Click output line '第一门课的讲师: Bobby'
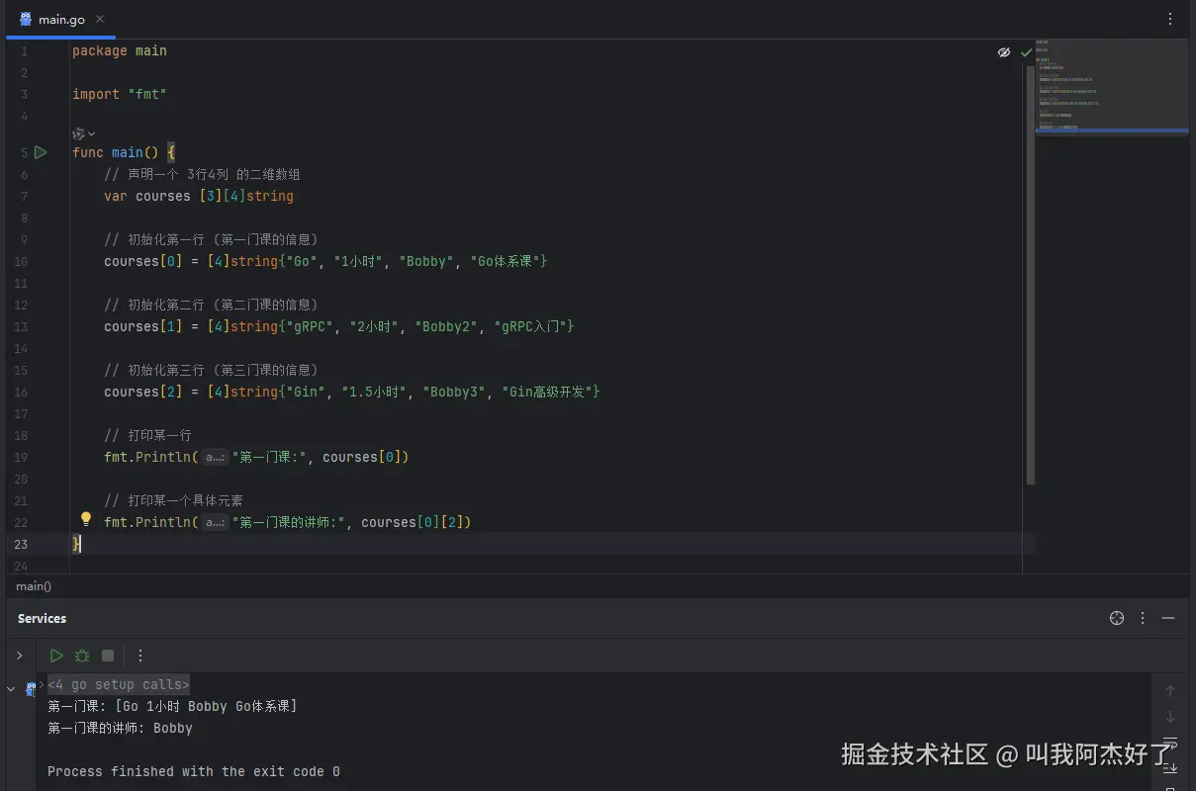This screenshot has height=791, width=1196. [120, 728]
